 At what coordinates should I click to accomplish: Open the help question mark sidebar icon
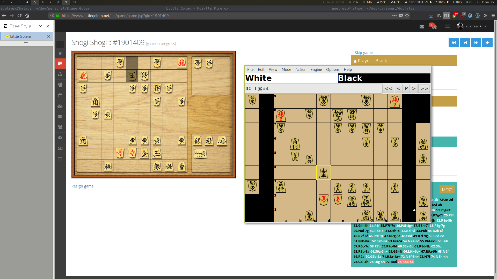coord(60,138)
